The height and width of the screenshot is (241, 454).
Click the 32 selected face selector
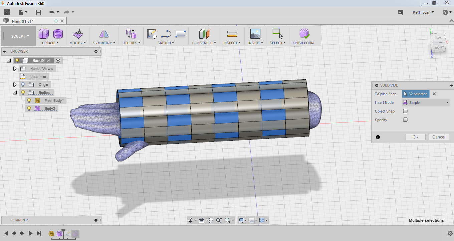[x=416, y=94]
